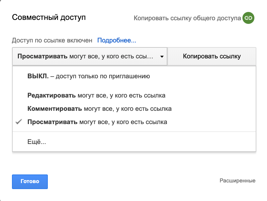Expand more options via Ещё...
The height and width of the screenshot is (201, 267).
(134, 142)
